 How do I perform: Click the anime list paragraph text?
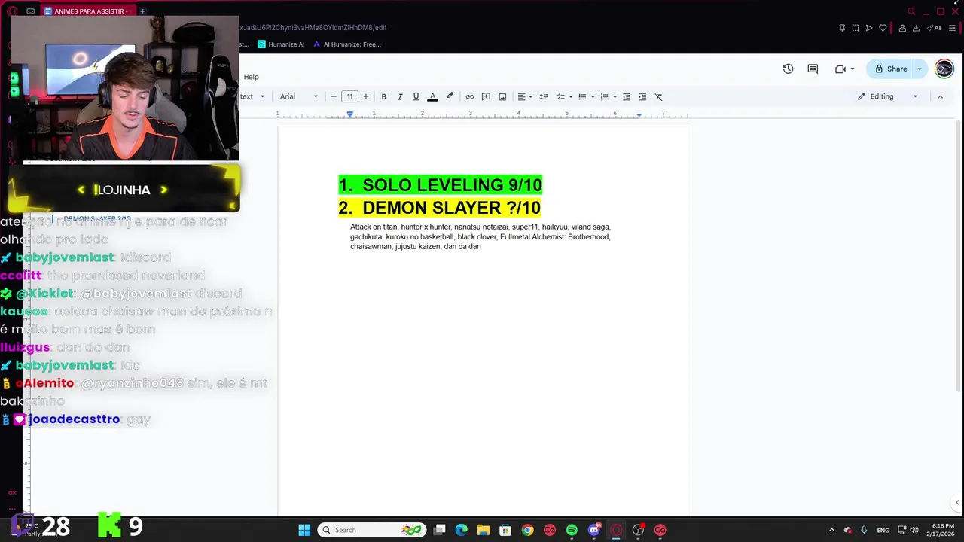(480, 236)
